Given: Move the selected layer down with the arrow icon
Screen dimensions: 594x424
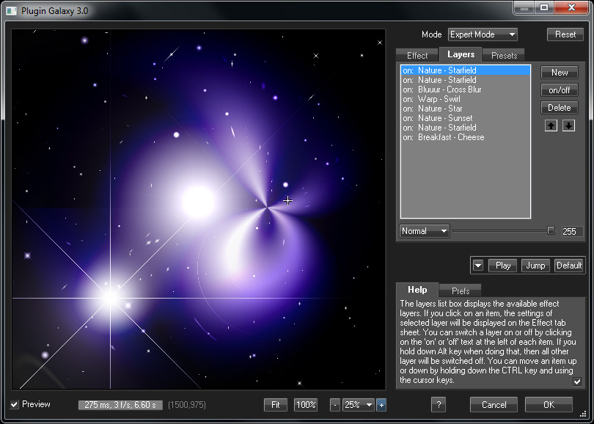Looking at the screenshot, I should [x=568, y=125].
